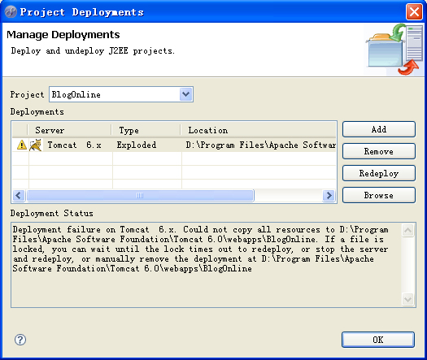Screen dimensions: 427x360
Task: Confirm with the OK button
Action: click(x=378, y=340)
